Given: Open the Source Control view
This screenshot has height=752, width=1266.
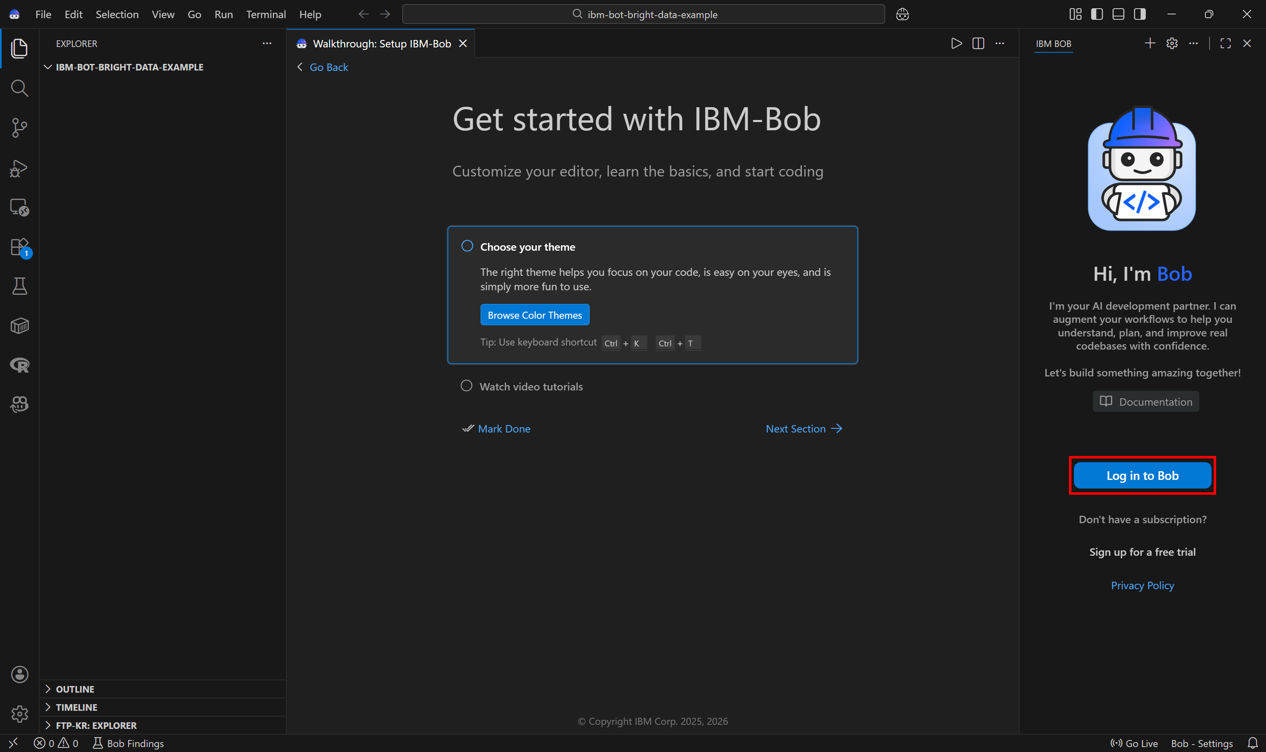Looking at the screenshot, I should [x=19, y=128].
